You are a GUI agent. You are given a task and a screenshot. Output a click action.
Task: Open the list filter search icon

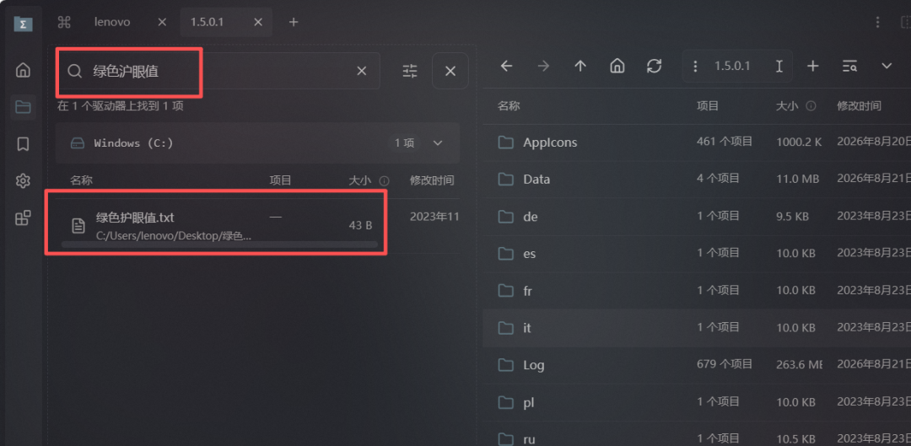pyautogui.click(x=850, y=67)
